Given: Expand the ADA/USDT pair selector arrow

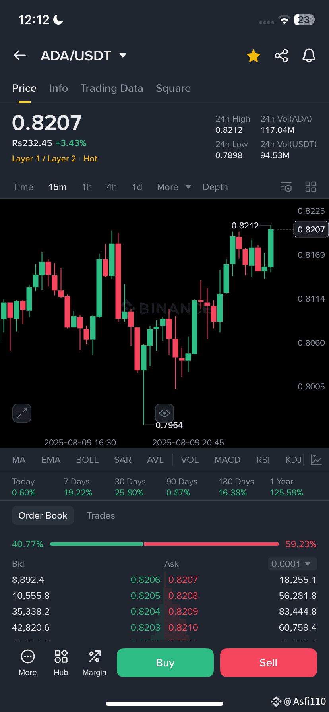Looking at the screenshot, I should [x=123, y=55].
